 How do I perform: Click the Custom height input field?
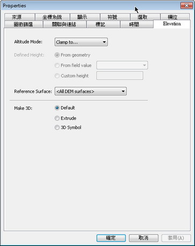(120, 76)
